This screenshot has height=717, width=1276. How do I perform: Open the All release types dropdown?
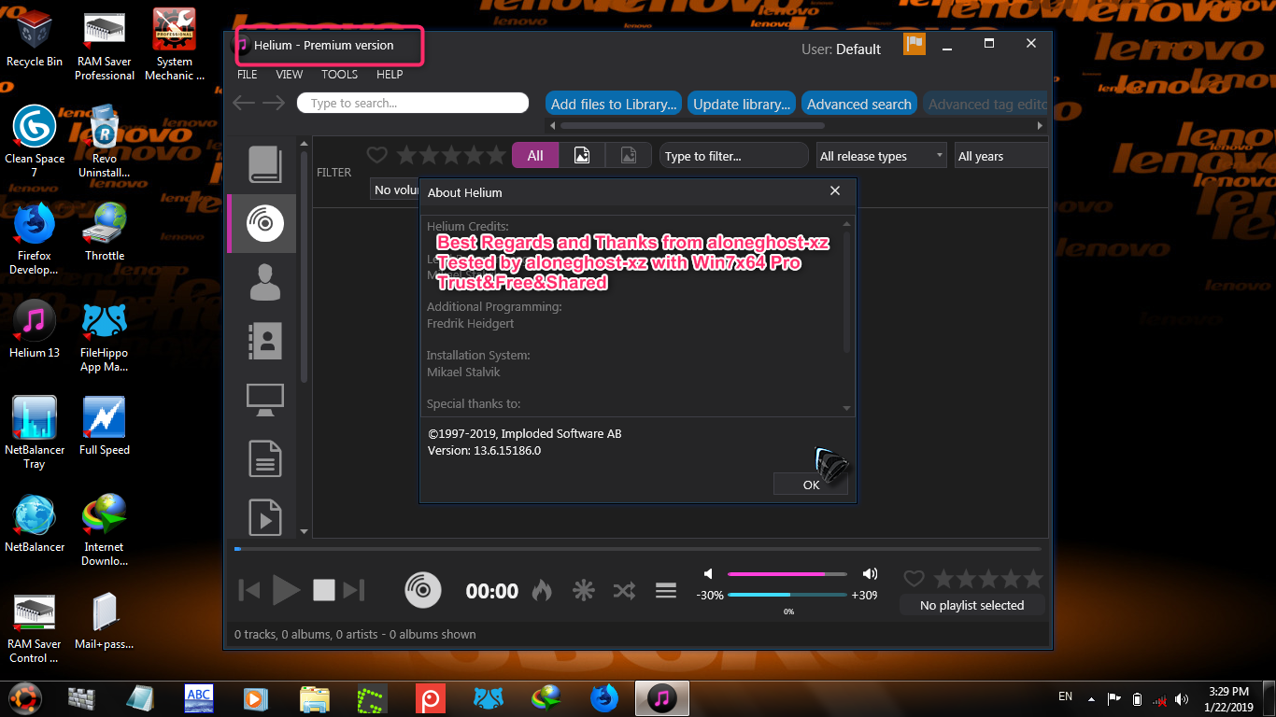(x=881, y=156)
